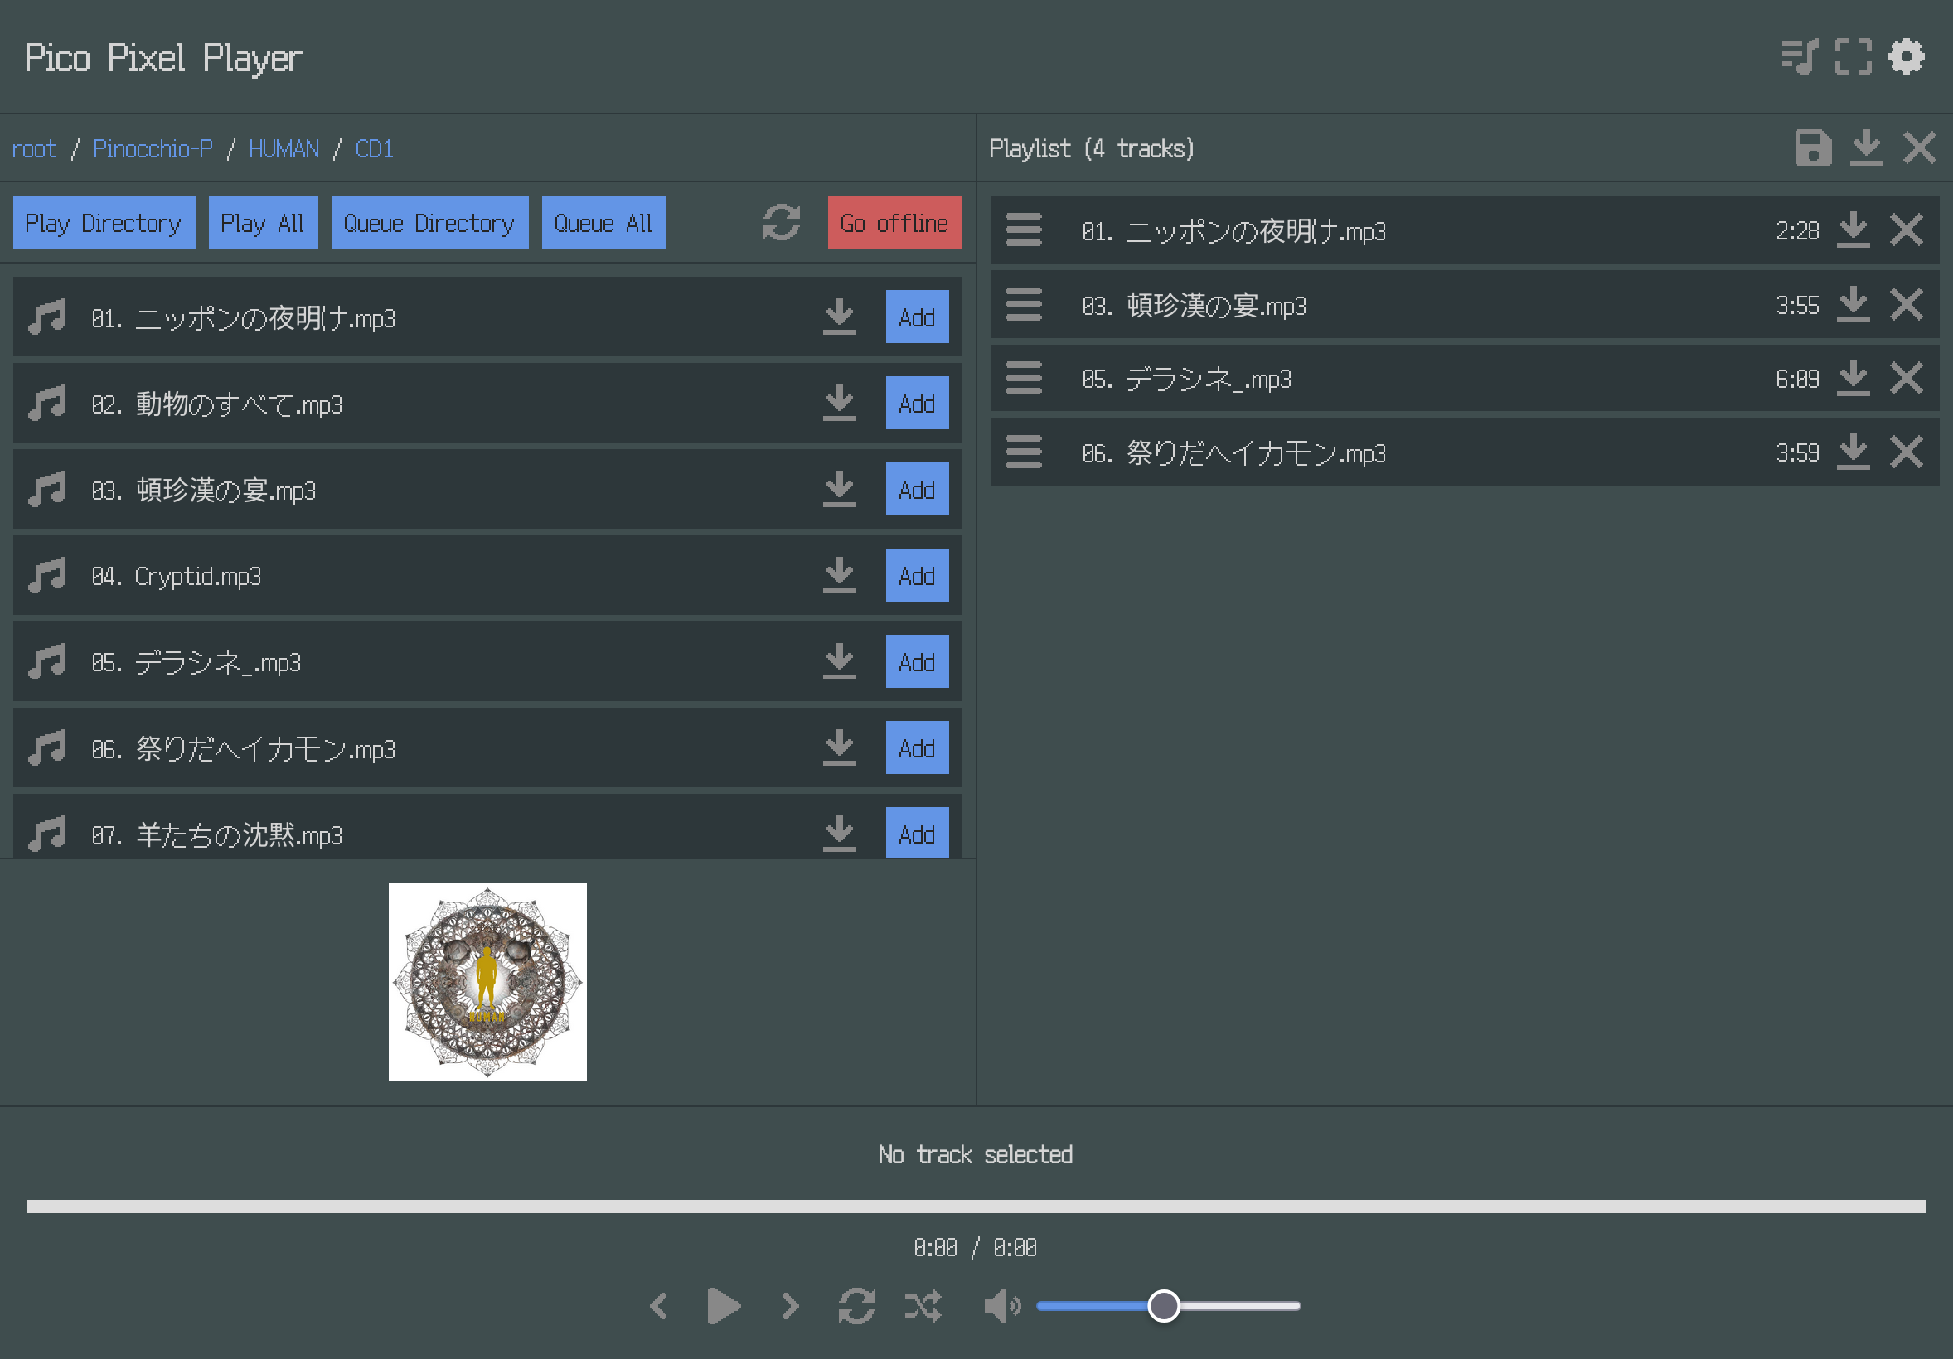1953x1359 pixels.
Task: Click Queue All button
Action: tap(604, 223)
